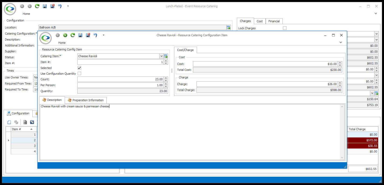This screenshot has height=185, width=384.
Task: Select the Cost tab in Lunch-Plated window
Action: (260, 21)
